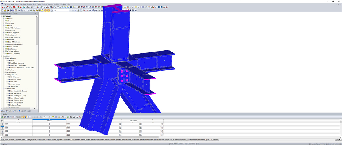This screenshot has height=145, width=342.
Task: Open the Help menu
Action: click(x=68, y=4)
